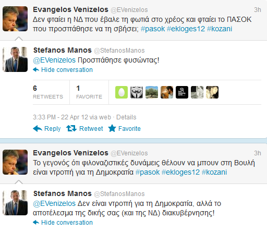This screenshot has height=232, width=267.
Task: Open the olive tree avatar profile
Action: (152, 92)
